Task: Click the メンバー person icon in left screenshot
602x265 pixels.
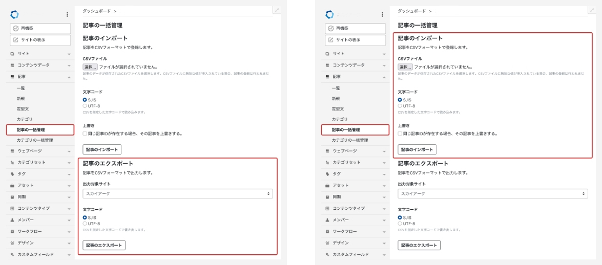Action: pos(12,219)
